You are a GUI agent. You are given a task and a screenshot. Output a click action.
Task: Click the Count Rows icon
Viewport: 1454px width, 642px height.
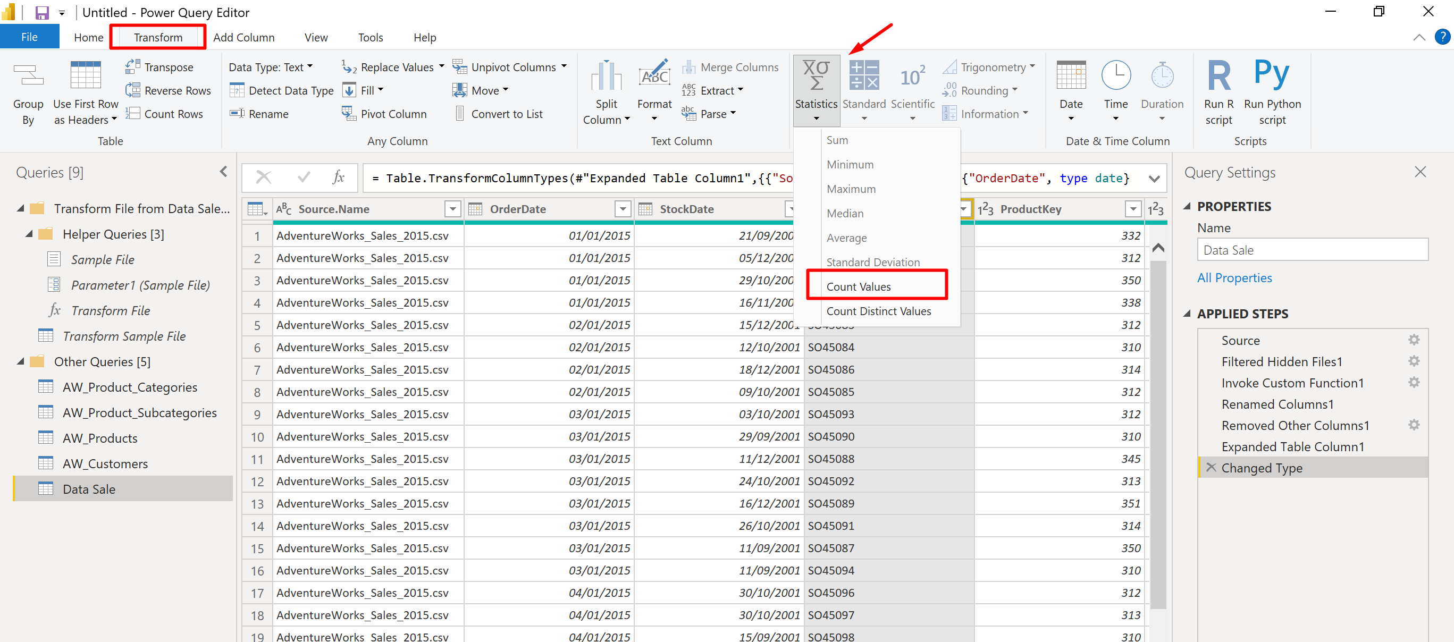coord(133,113)
